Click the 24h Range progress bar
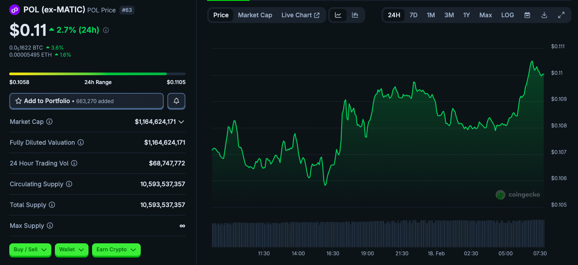The height and width of the screenshot is (265, 578). pos(97,74)
